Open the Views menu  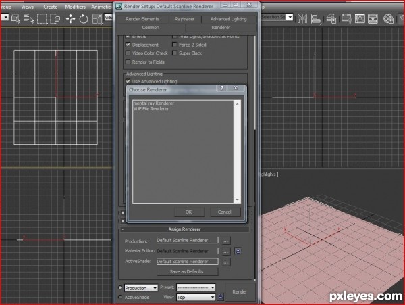(28, 7)
